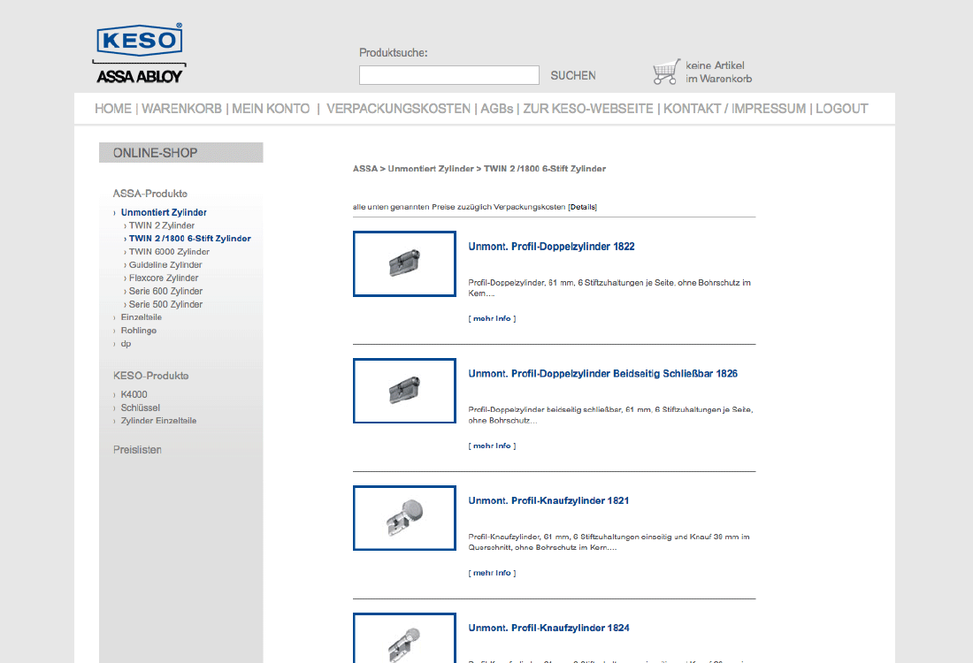Open the VERPACKUNGSKOSTEN page
The height and width of the screenshot is (663, 973).
pyautogui.click(x=398, y=109)
